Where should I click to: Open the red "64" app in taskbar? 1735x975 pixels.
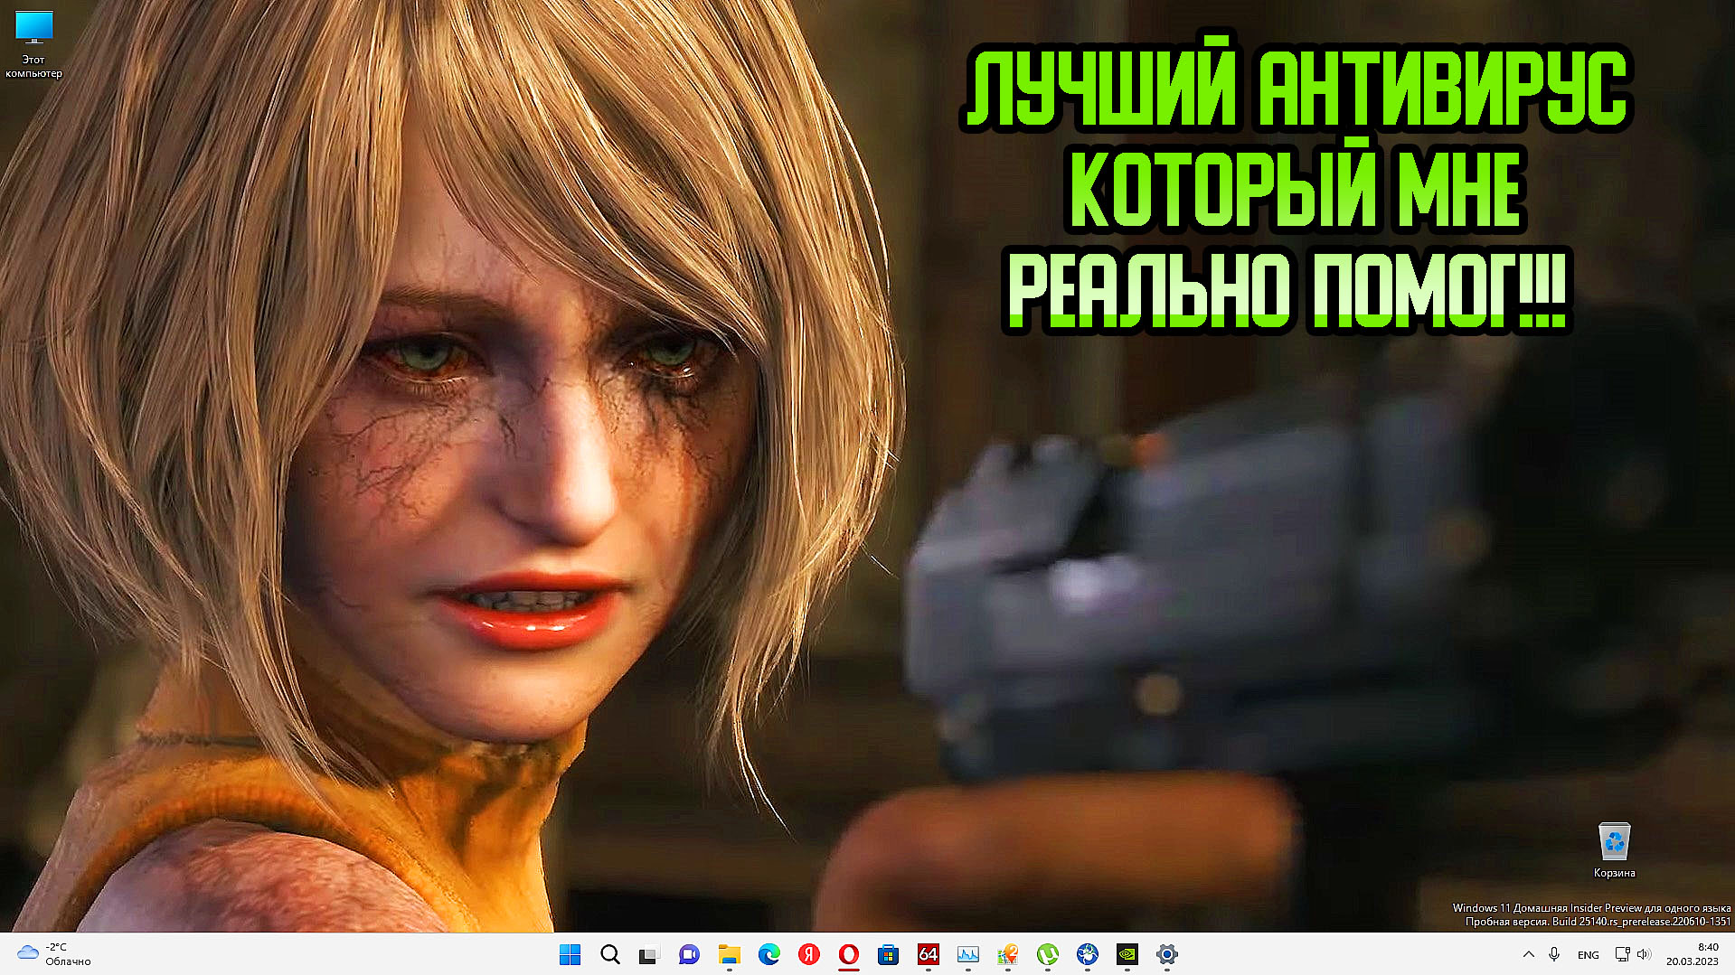point(928,954)
